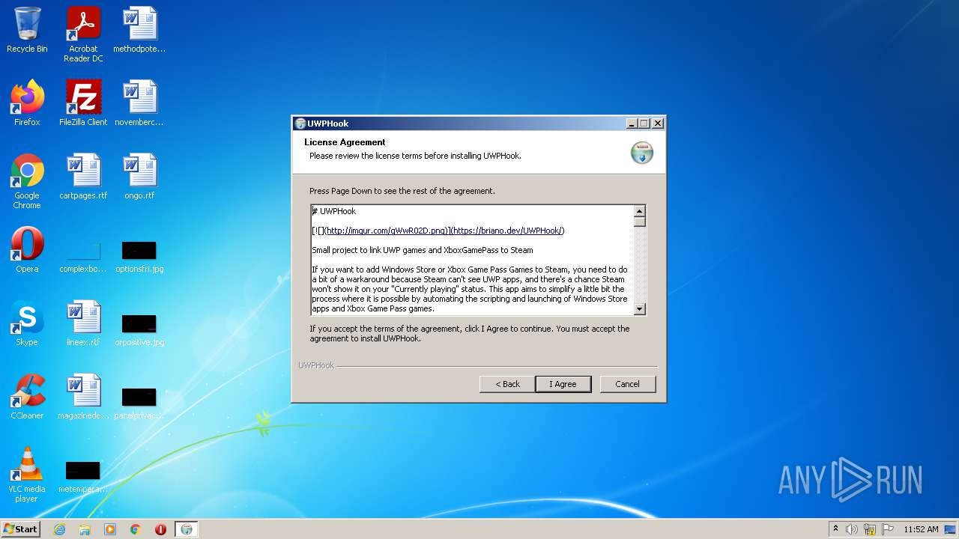Select the novemberc document icon

click(x=139, y=103)
